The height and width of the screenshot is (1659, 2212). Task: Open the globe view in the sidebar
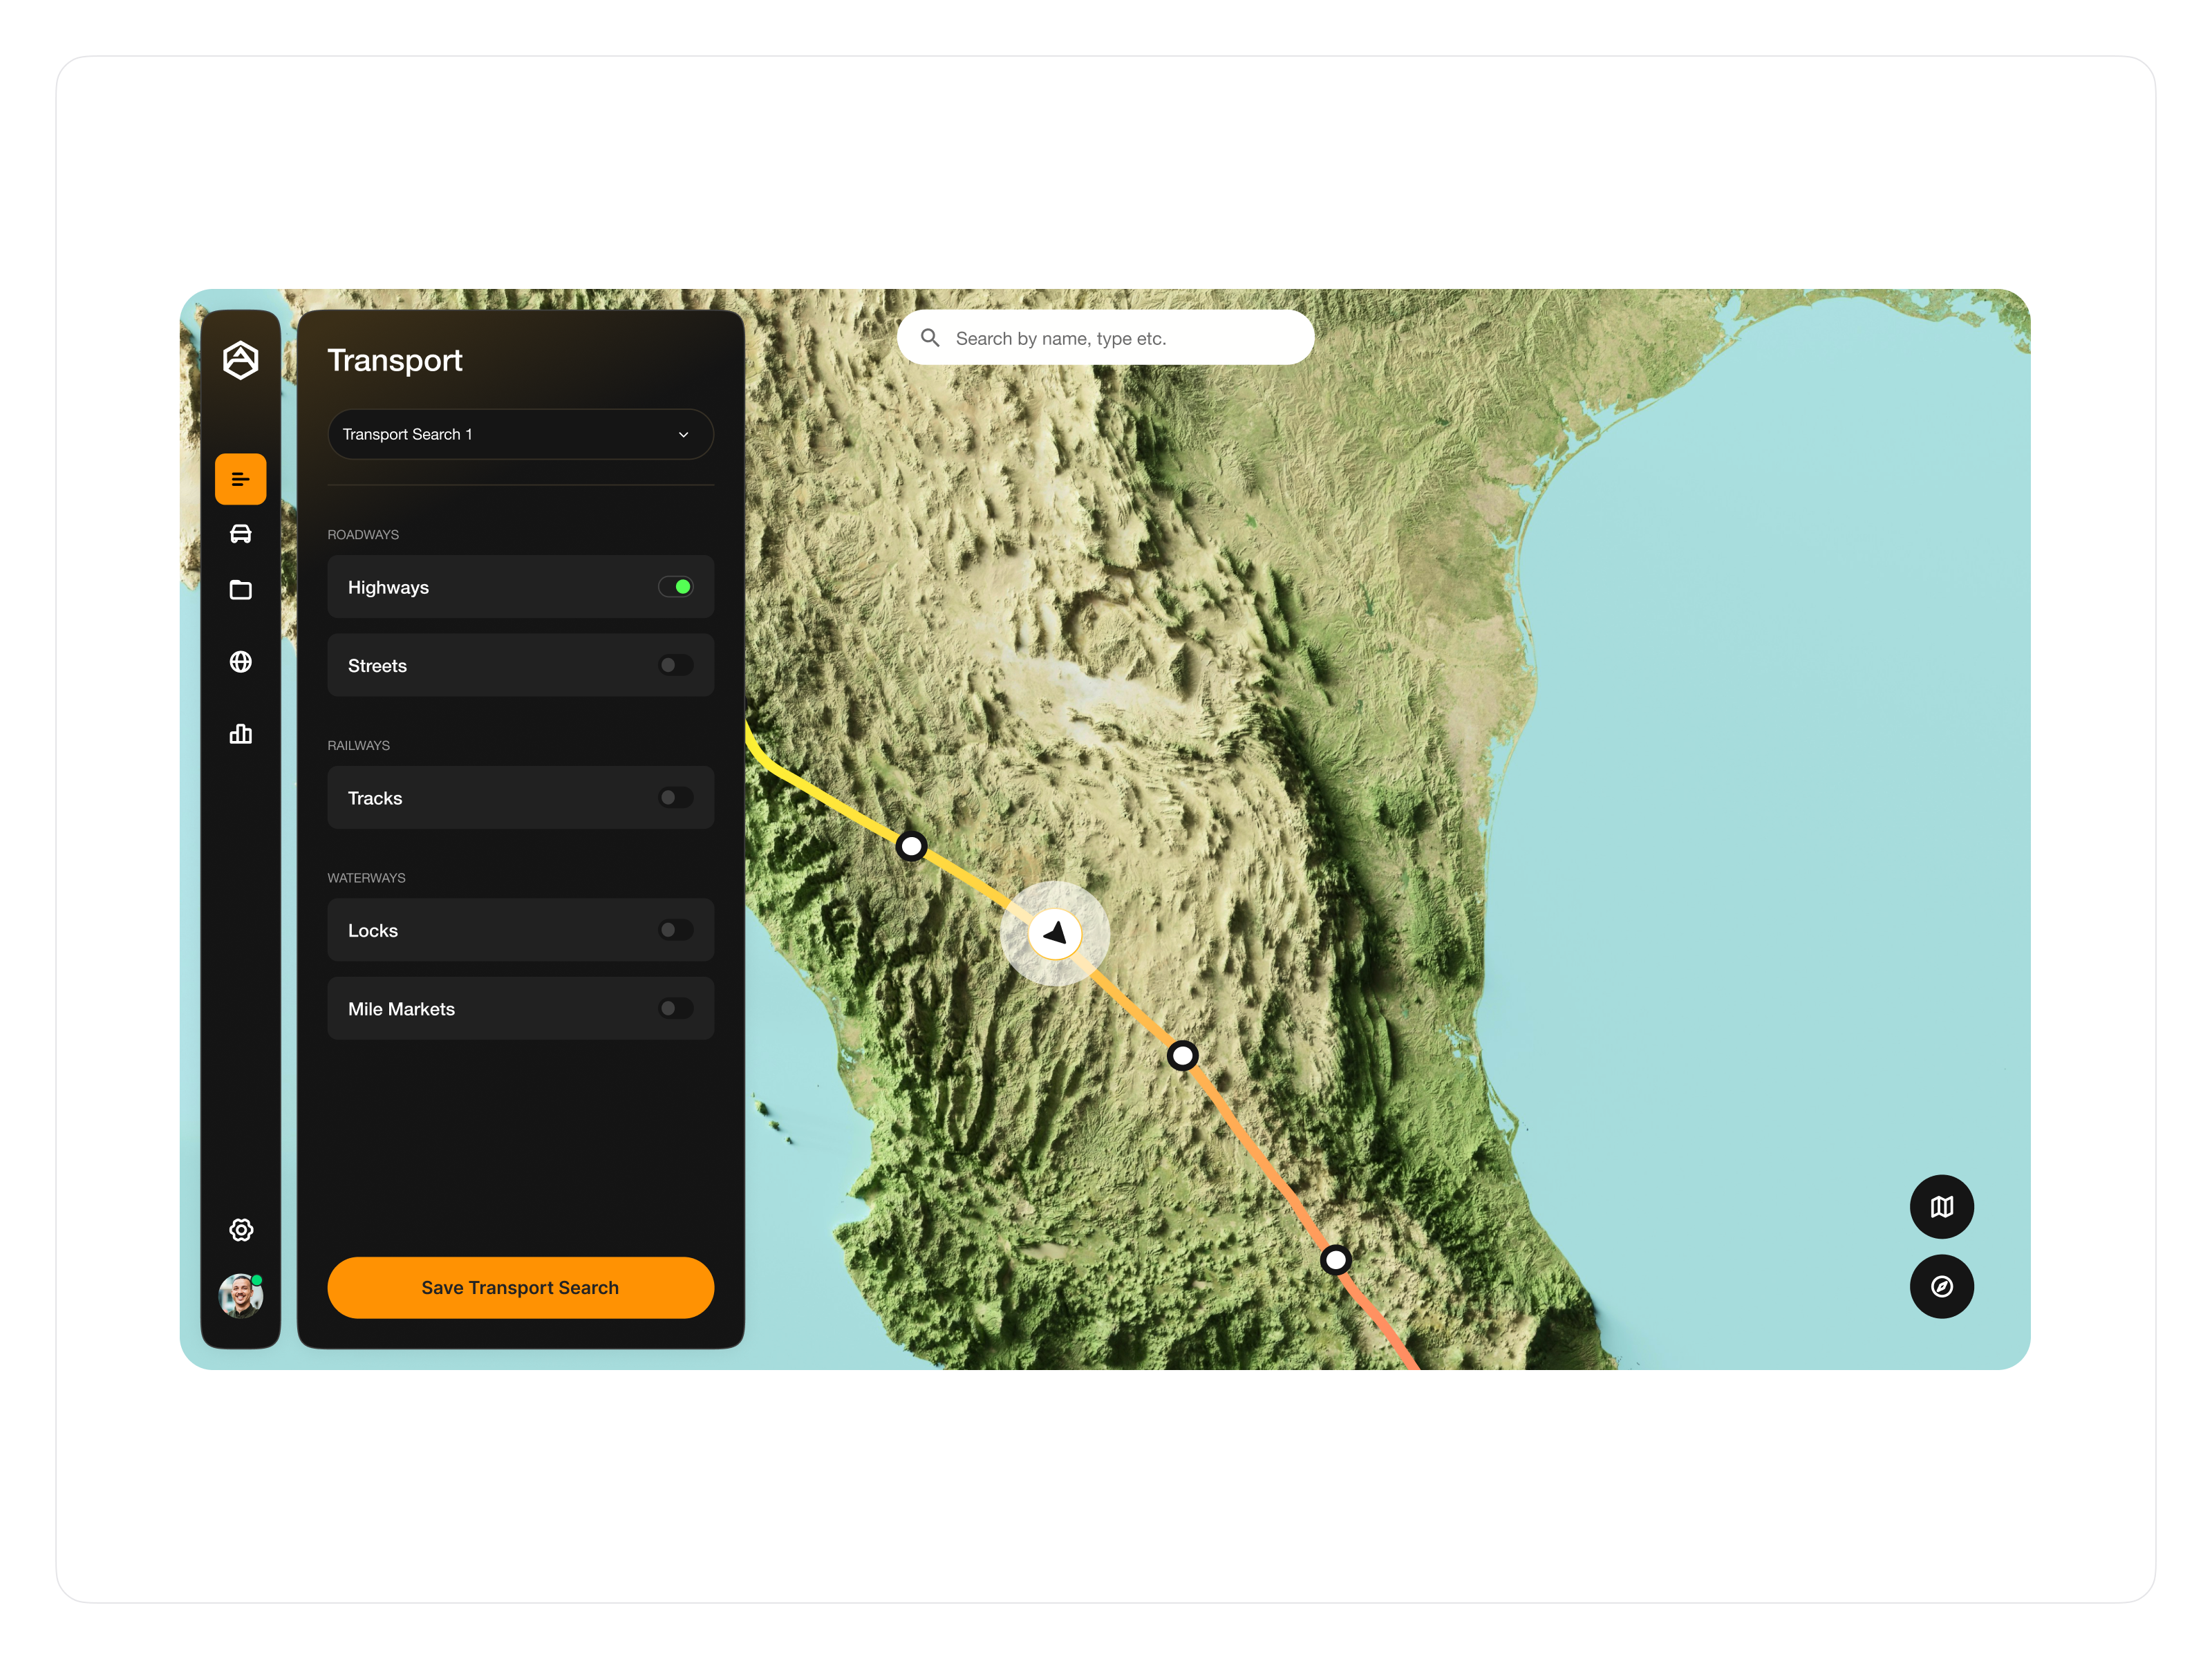click(x=240, y=662)
